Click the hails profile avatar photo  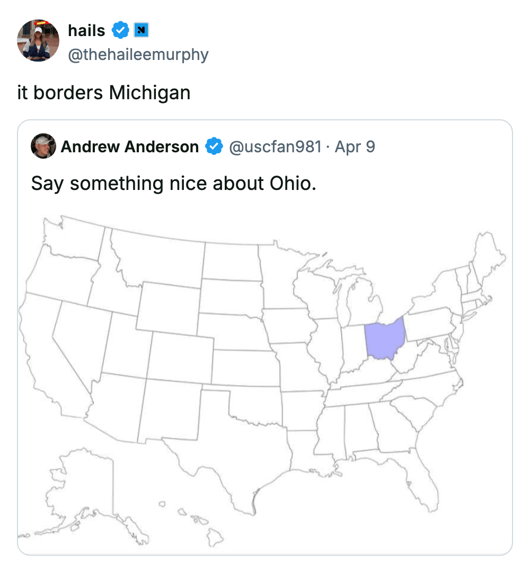(38, 41)
